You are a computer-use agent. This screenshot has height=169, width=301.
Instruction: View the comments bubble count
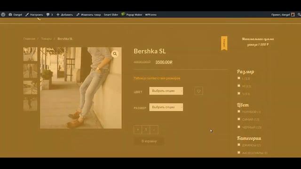[x=49, y=15]
